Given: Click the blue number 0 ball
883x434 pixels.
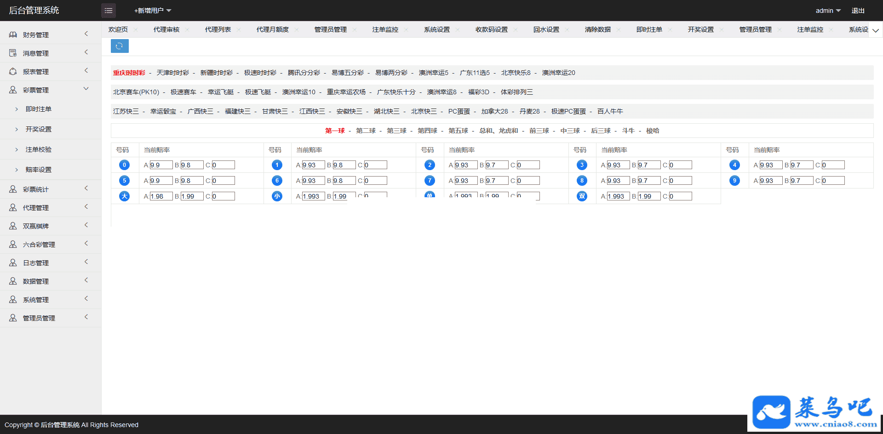Looking at the screenshot, I should (x=124, y=165).
